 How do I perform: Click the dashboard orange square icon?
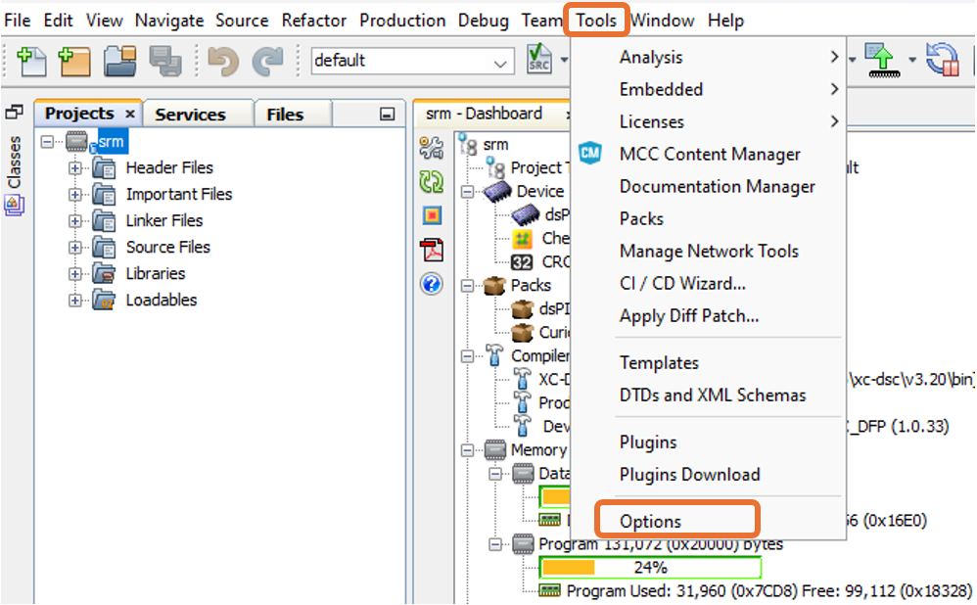pos(432,215)
